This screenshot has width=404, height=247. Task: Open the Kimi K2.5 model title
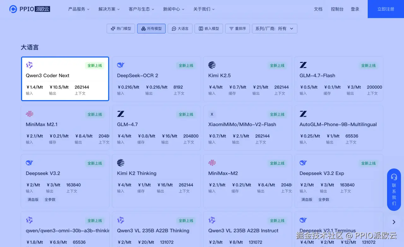click(219, 76)
